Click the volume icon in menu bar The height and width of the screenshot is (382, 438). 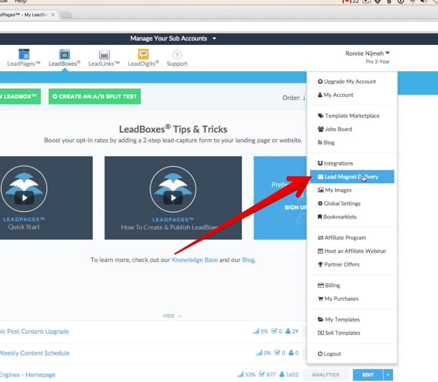click(424, 1)
